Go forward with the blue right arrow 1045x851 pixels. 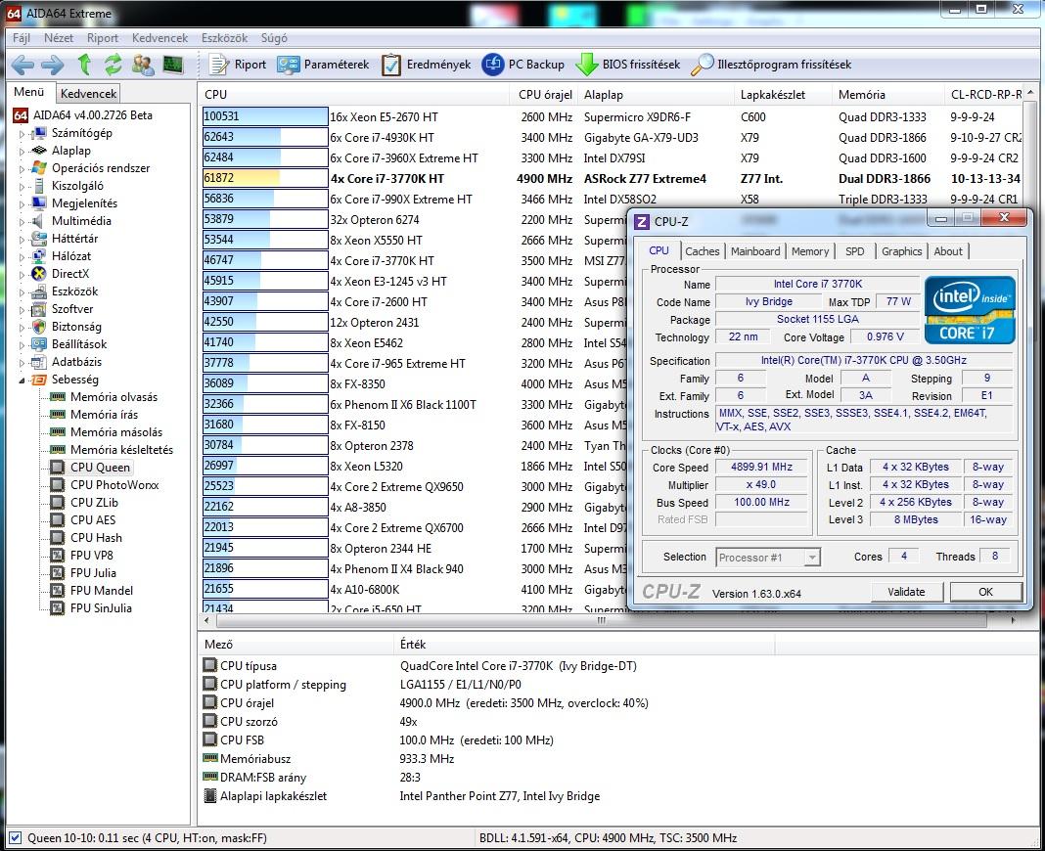pos(53,65)
